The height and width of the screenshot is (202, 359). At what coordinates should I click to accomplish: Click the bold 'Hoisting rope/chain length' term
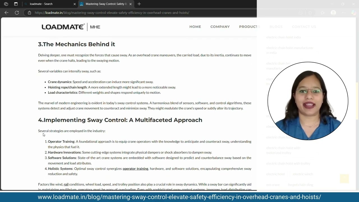pos(68,87)
